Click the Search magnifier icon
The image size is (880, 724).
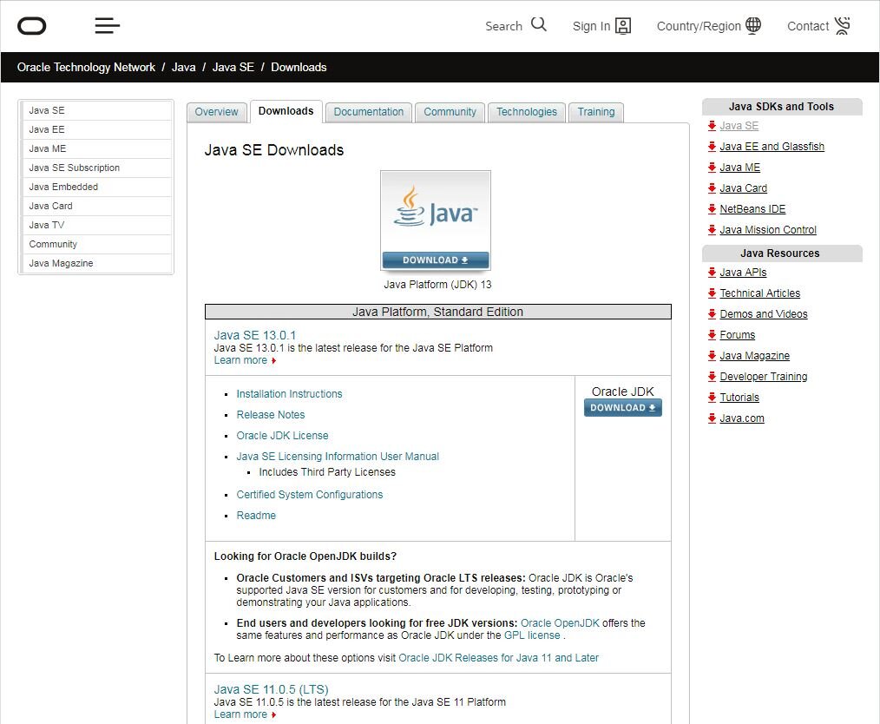(538, 24)
